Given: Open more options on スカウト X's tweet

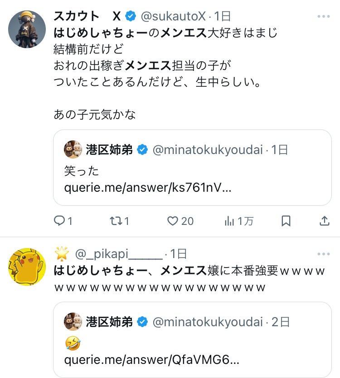Looking at the screenshot, I should pos(323,17).
